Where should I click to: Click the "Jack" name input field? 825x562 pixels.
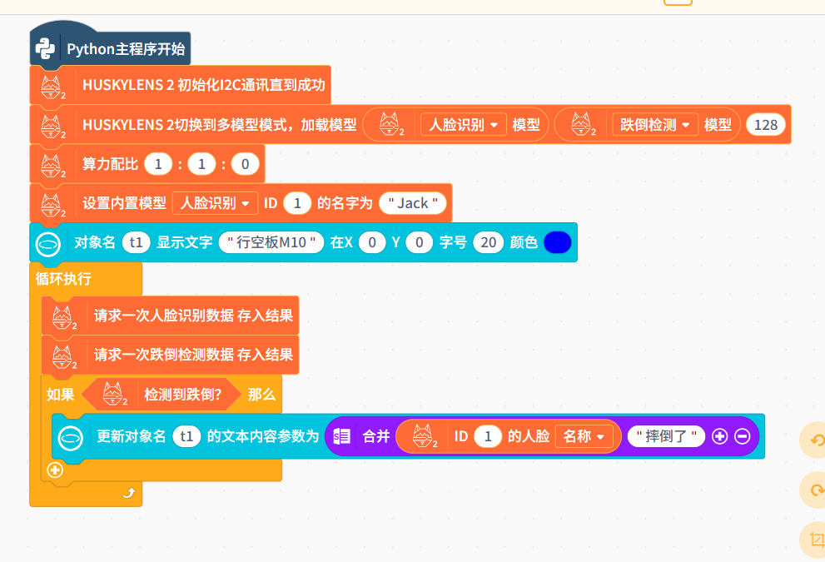[413, 203]
